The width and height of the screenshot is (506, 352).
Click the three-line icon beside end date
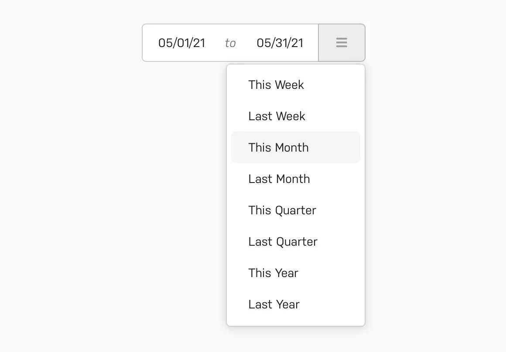tap(342, 42)
